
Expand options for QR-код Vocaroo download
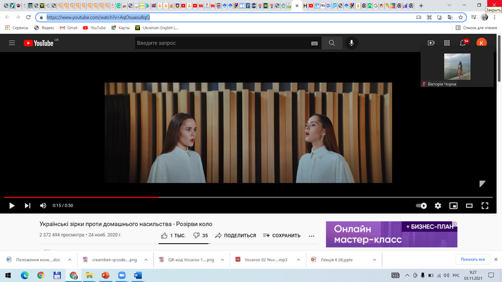click(x=222, y=259)
